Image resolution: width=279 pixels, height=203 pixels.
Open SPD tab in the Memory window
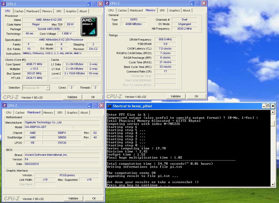click(162, 10)
